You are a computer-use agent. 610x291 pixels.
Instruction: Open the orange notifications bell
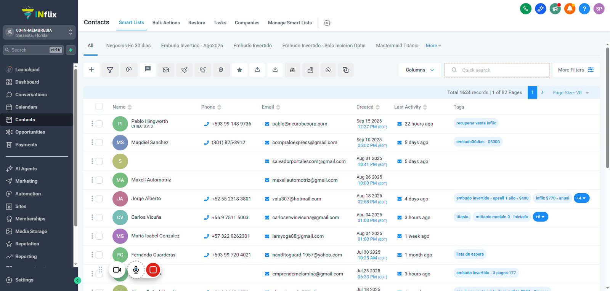pyautogui.click(x=570, y=8)
